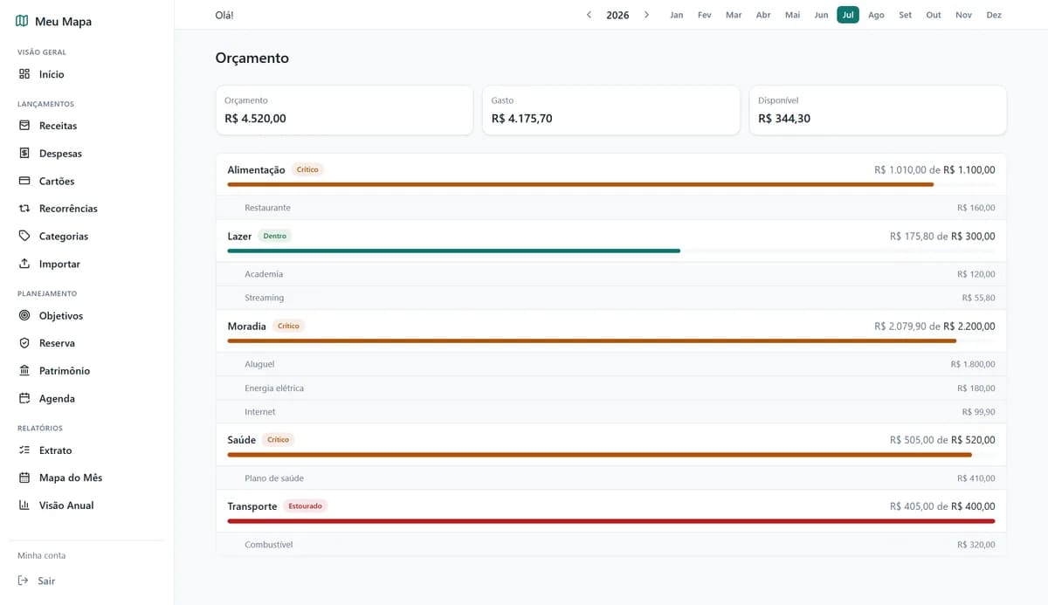Open Reserva via the shield icon
This screenshot has height=605, width=1048.
(x=24, y=343)
